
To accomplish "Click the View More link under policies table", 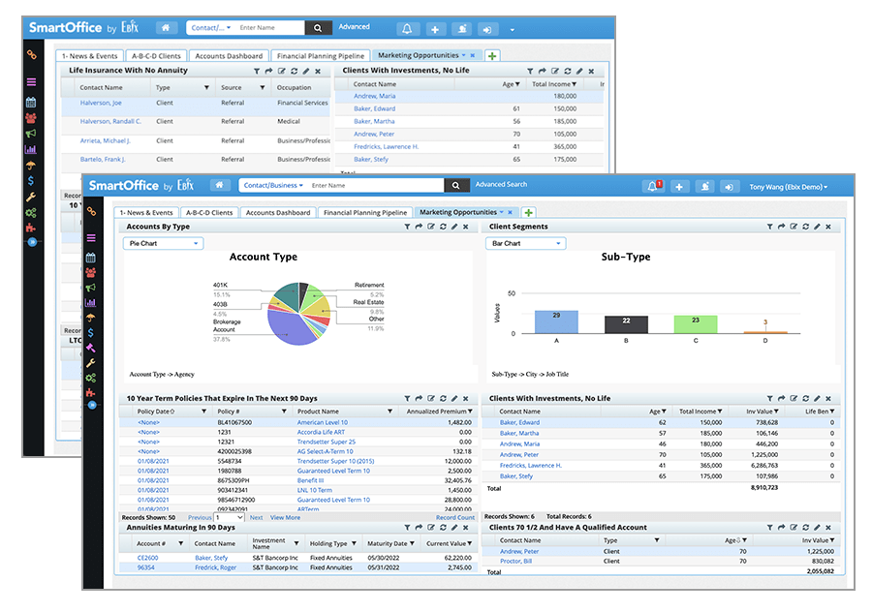I will [285, 518].
